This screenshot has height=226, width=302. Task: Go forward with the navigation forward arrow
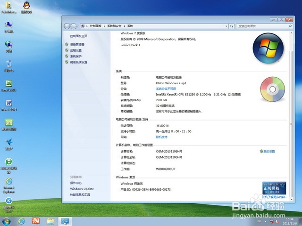pyautogui.click(x=74, y=26)
